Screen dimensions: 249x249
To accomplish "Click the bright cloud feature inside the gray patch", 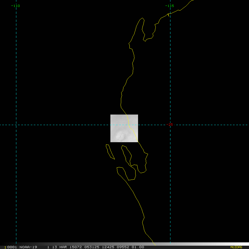I will click(x=120, y=136).
